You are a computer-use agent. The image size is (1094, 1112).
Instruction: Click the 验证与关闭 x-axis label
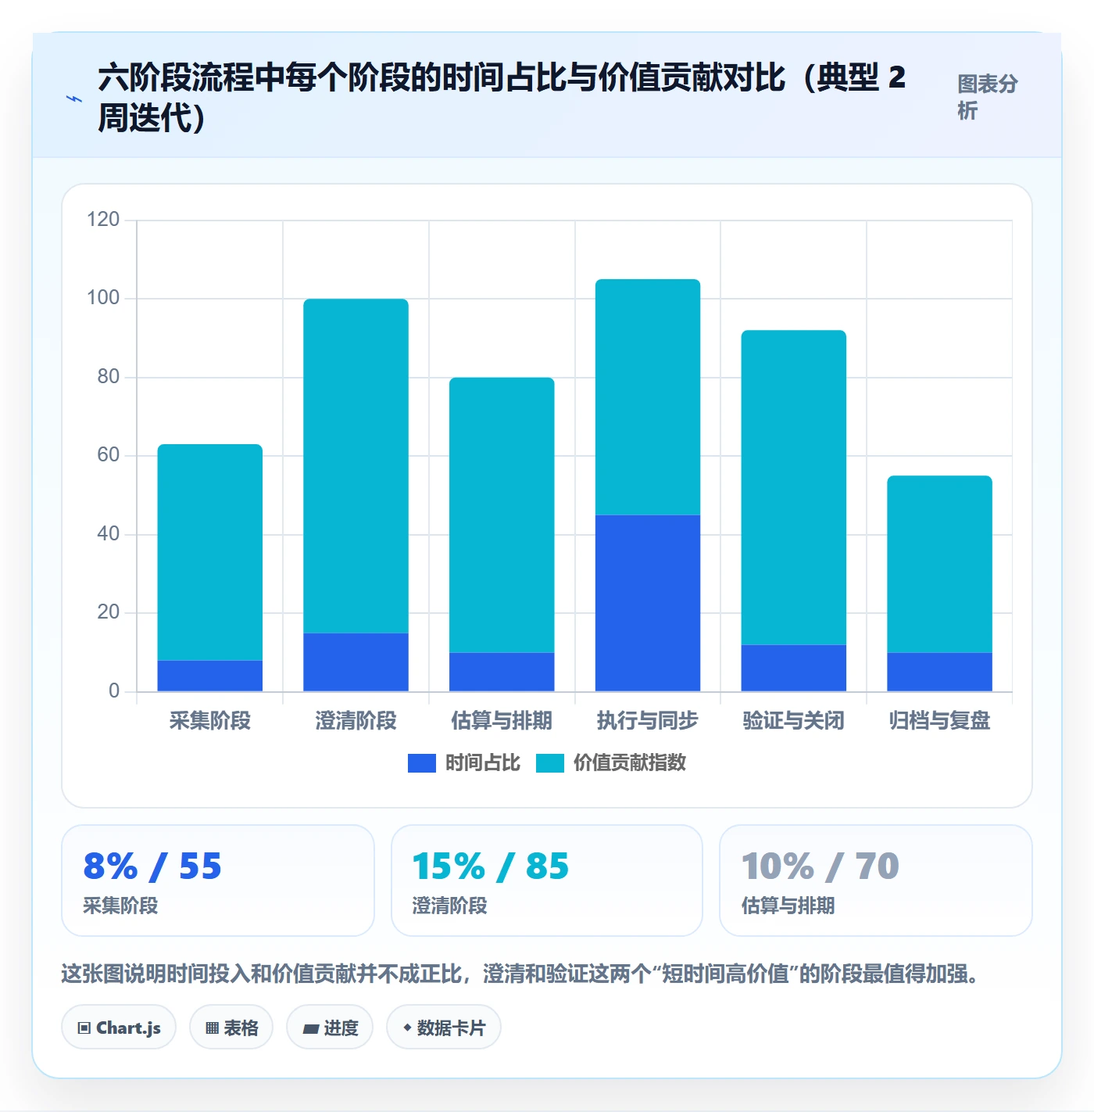[x=793, y=720]
